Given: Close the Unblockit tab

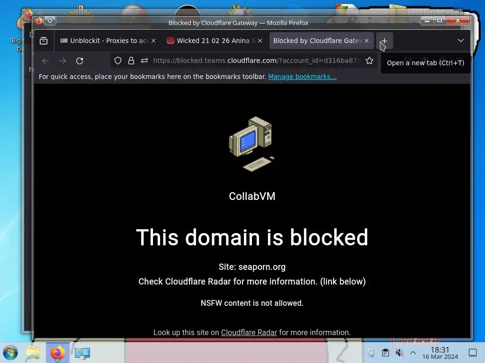Looking at the screenshot, I should click(x=153, y=41).
